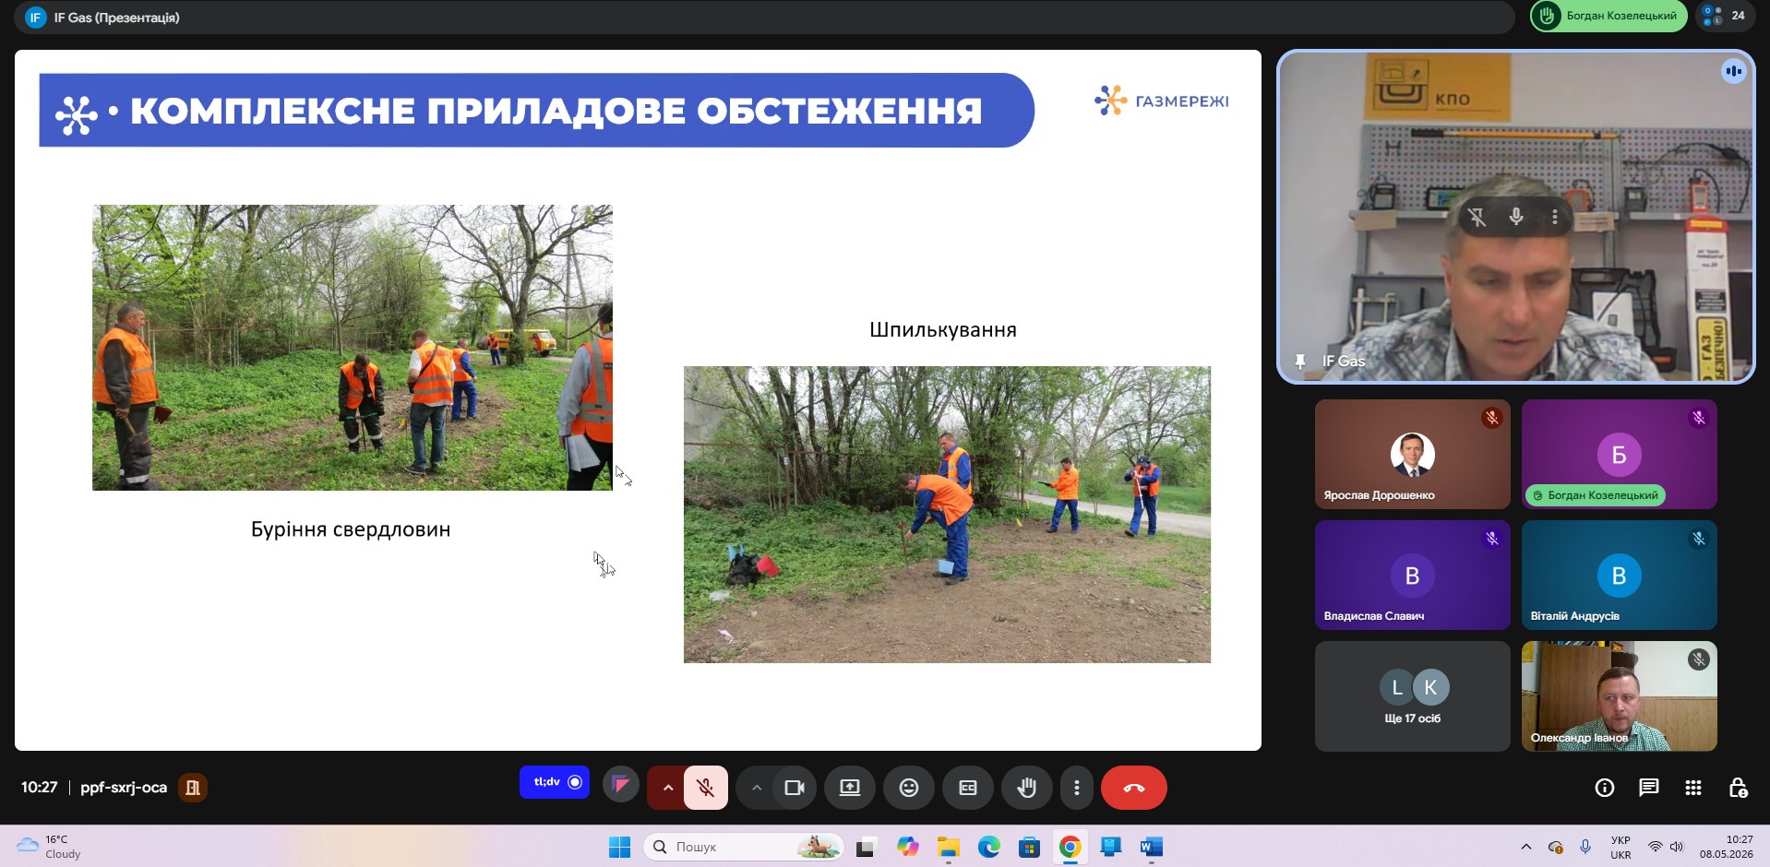Viewport: 1770px width, 867px height.
Task: Toggle the camera on or off
Action: click(795, 788)
